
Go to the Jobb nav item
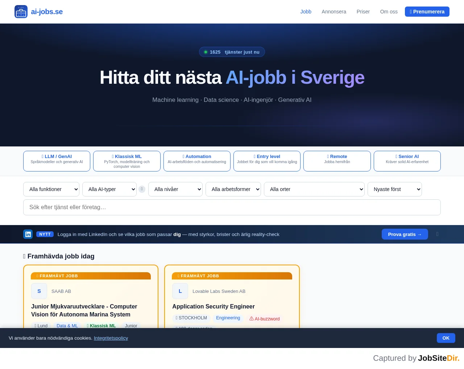pos(306,12)
